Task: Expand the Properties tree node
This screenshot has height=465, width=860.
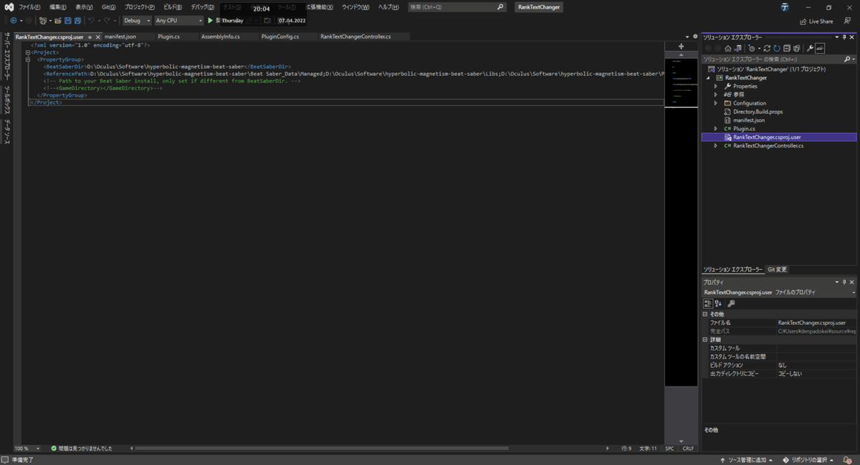Action: 715,87
